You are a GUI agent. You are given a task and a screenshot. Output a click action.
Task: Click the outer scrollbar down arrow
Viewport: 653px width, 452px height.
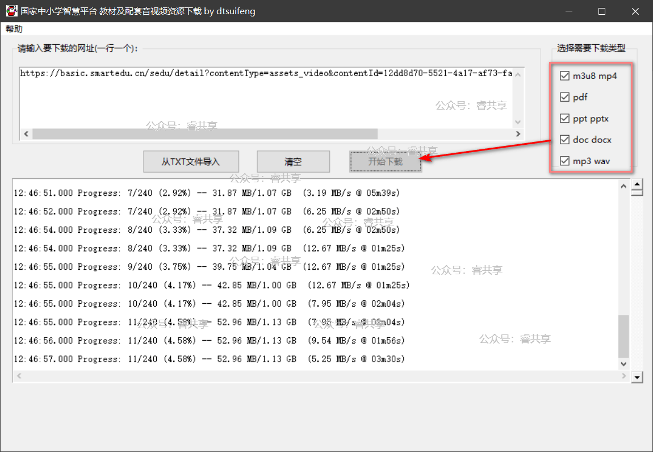click(x=637, y=378)
